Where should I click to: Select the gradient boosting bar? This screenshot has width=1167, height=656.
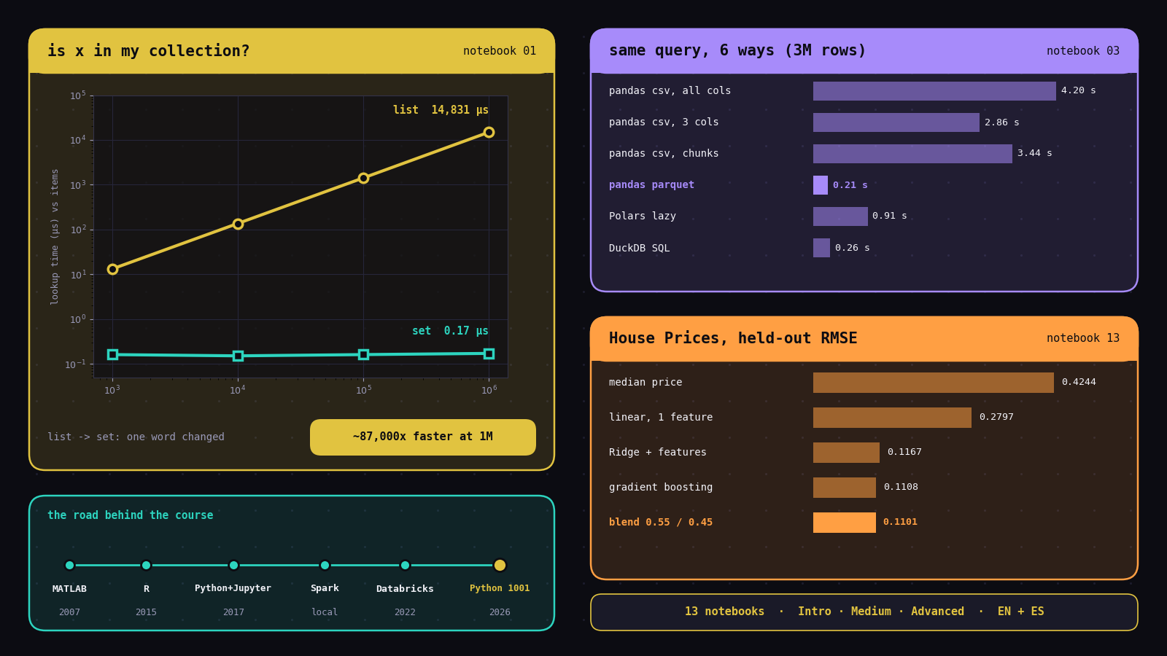pos(845,488)
